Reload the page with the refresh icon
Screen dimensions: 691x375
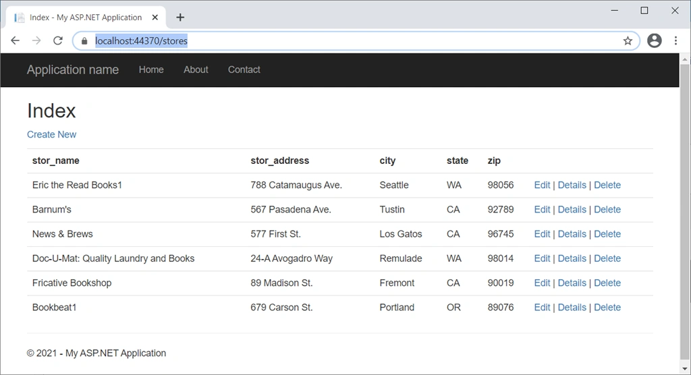point(58,40)
